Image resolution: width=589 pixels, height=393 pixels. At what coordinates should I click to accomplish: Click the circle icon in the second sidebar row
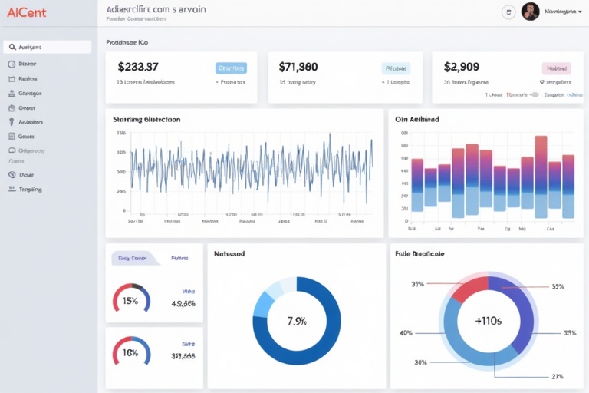[12, 65]
